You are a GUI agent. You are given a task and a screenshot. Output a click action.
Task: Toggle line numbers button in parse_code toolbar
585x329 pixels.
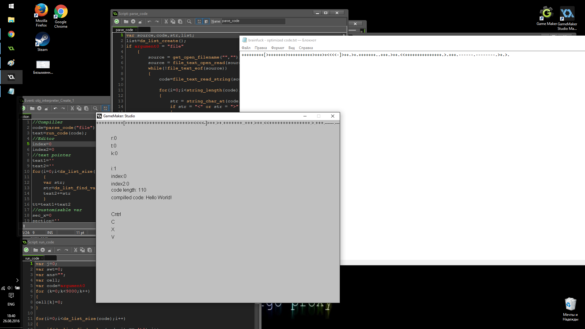pos(199,21)
